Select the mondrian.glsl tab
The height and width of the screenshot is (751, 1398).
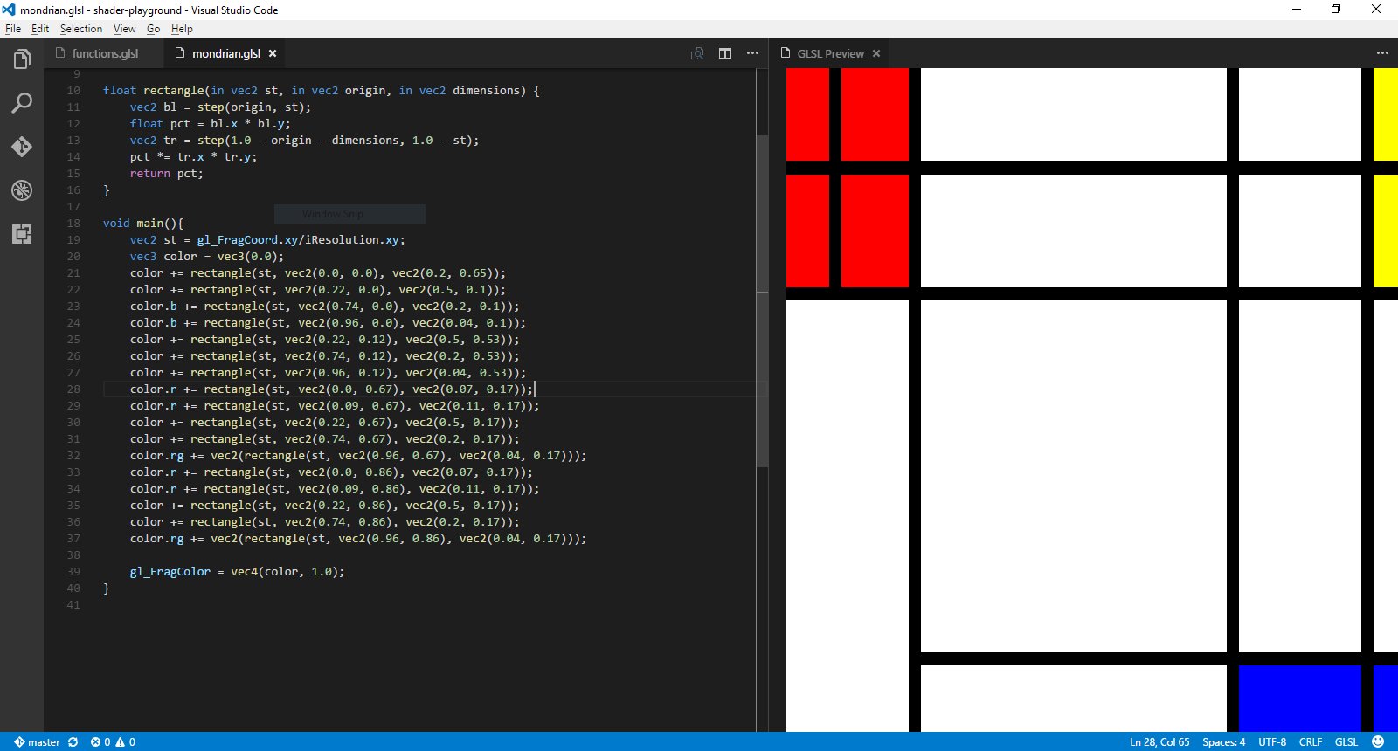pos(225,53)
